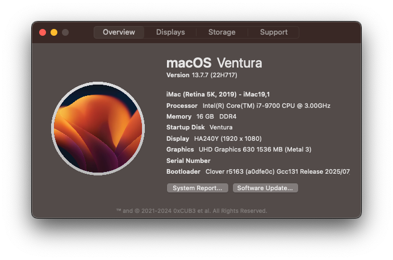Click the Startup Disk Ventura entry
Screen dimensions: 393x260
[x=199, y=127]
